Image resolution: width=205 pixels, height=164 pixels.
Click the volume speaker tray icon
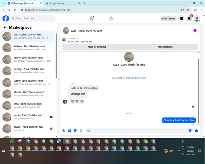tap(183, 154)
